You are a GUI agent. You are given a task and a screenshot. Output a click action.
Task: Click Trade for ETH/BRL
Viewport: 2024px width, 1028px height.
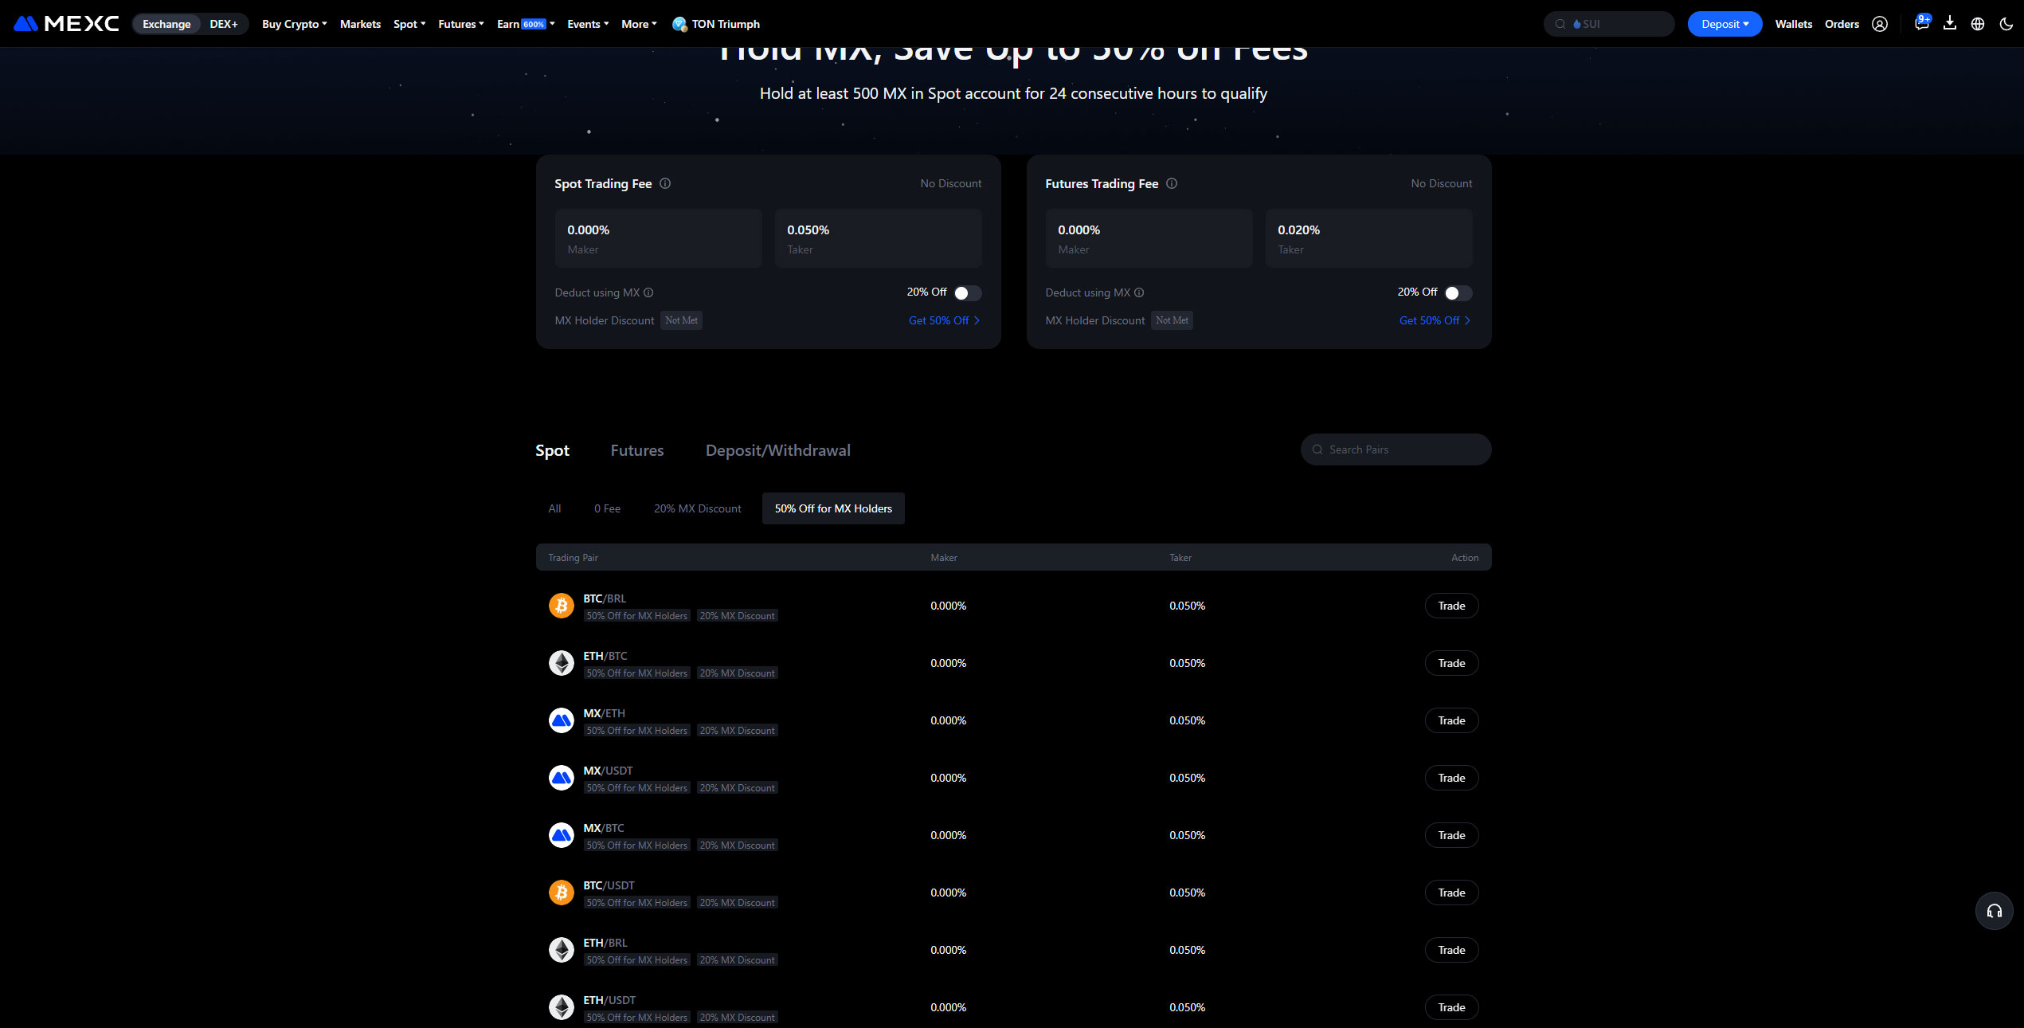(1451, 950)
